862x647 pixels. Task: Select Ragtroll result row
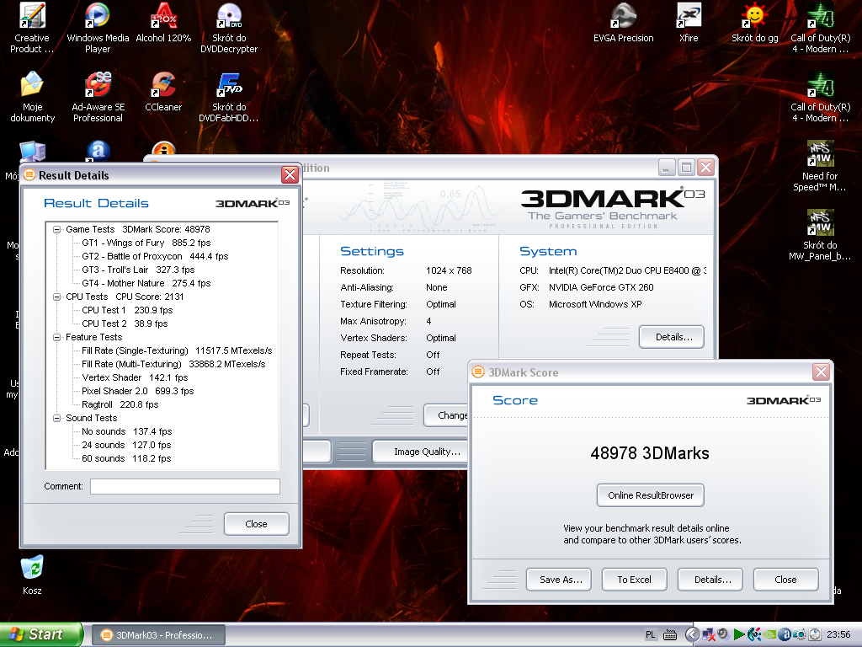pos(120,404)
